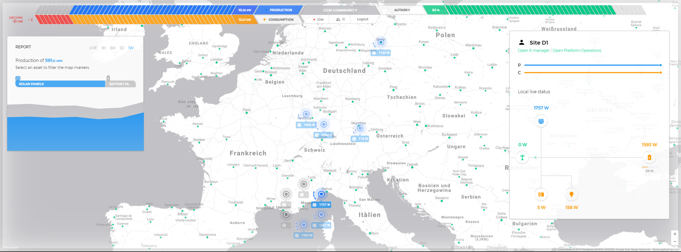681x252 pixels.
Task: Click the user icon beside Site D1
Action: click(x=521, y=42)
